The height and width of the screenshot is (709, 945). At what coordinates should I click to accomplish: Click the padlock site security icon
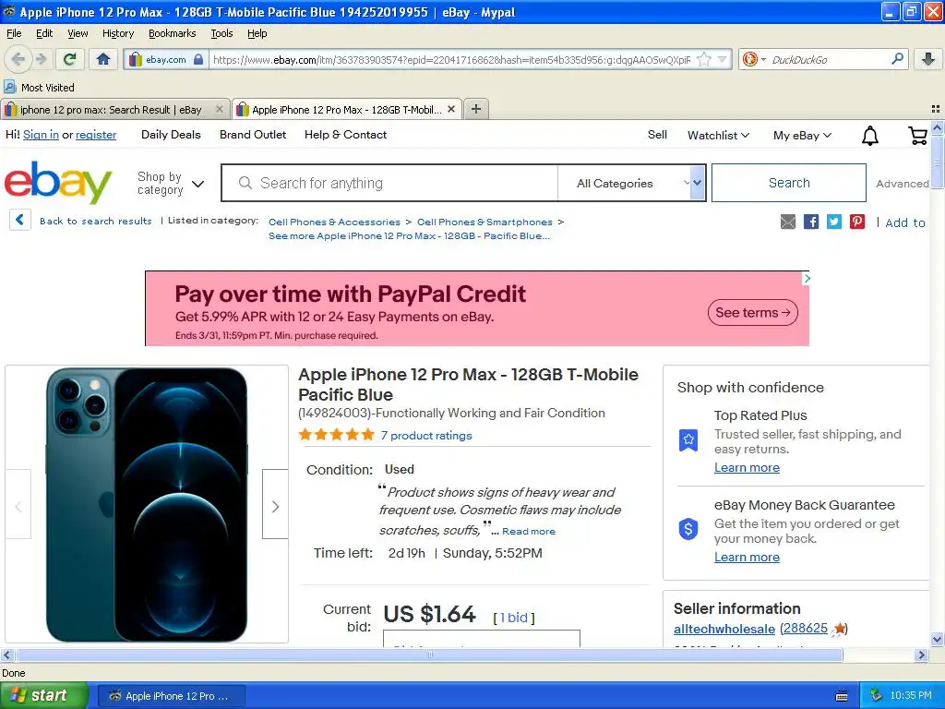tap(198, 60)
